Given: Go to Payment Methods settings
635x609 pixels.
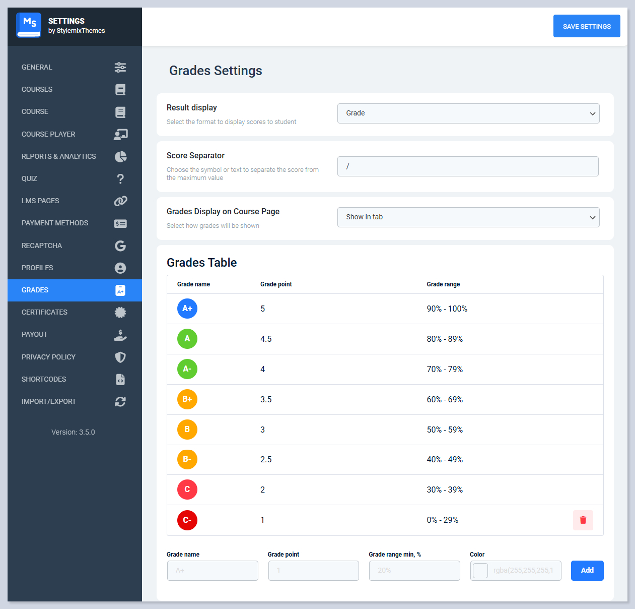Looking at the screenshot, I should 55,223.
